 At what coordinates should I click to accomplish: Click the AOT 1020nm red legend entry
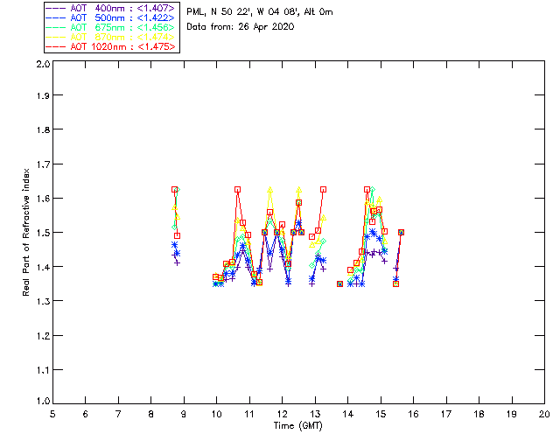[x=111, y=46]
